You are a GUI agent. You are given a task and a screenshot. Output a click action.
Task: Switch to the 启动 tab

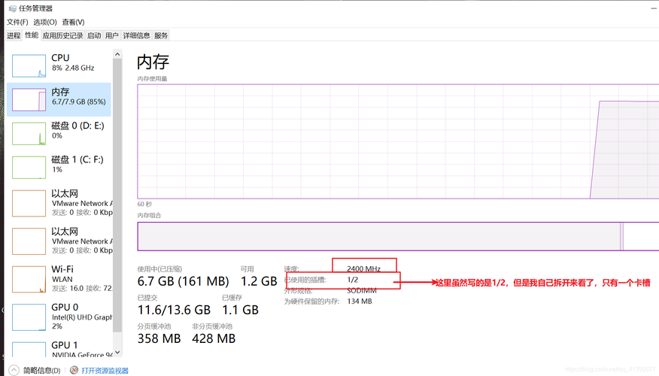pos(94,35)
